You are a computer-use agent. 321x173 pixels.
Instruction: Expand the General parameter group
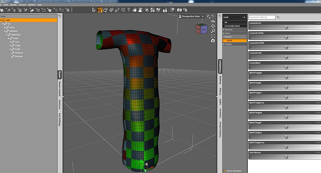[x=224, y=30]
